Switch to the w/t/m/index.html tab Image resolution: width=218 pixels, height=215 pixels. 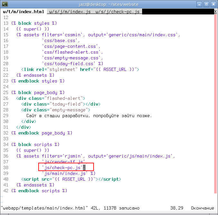tap(23, 12)
